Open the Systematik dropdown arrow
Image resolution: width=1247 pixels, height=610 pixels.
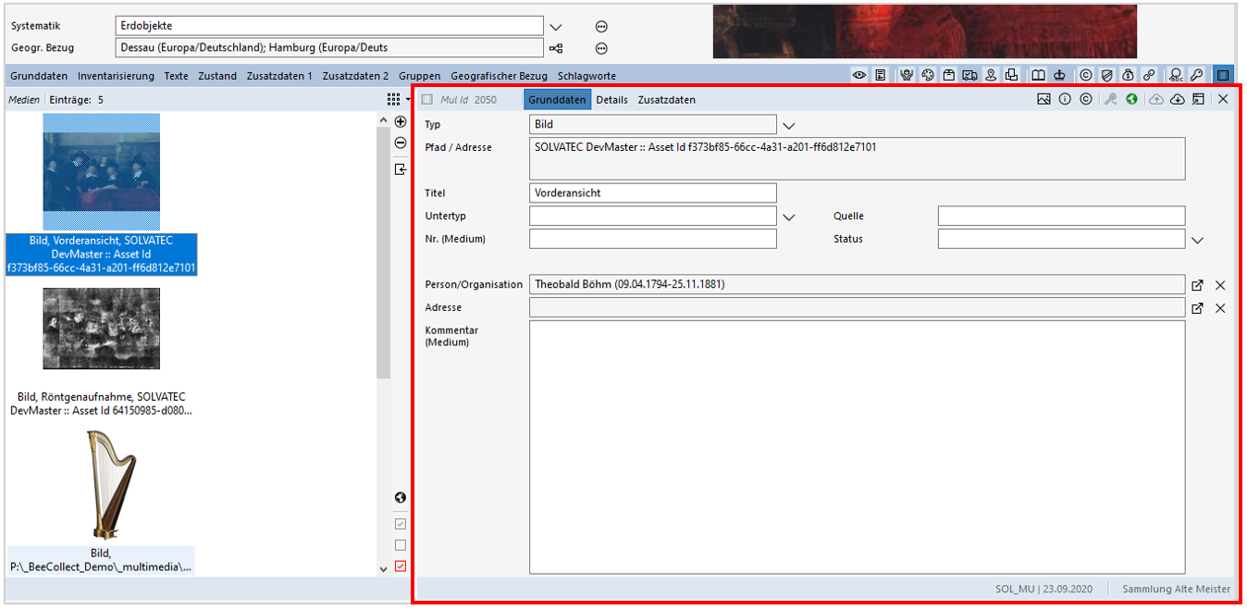coord(556,27)
